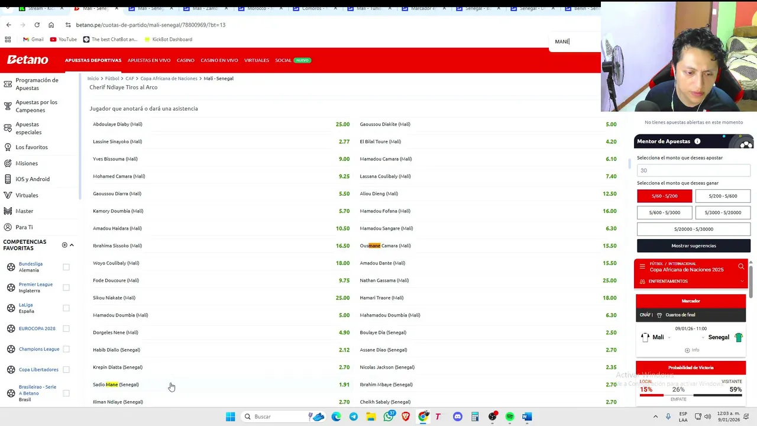
Task: Open Virtuales top menu item
Action: pyautogui.click(x=257, y=60)
